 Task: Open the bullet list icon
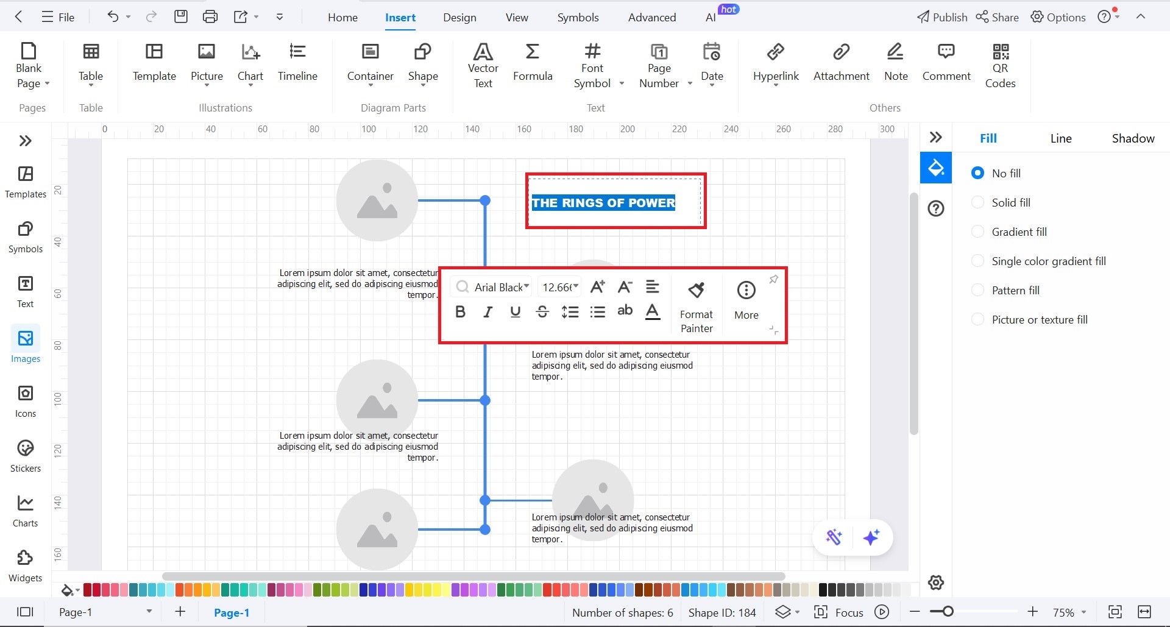click(598, 312)
